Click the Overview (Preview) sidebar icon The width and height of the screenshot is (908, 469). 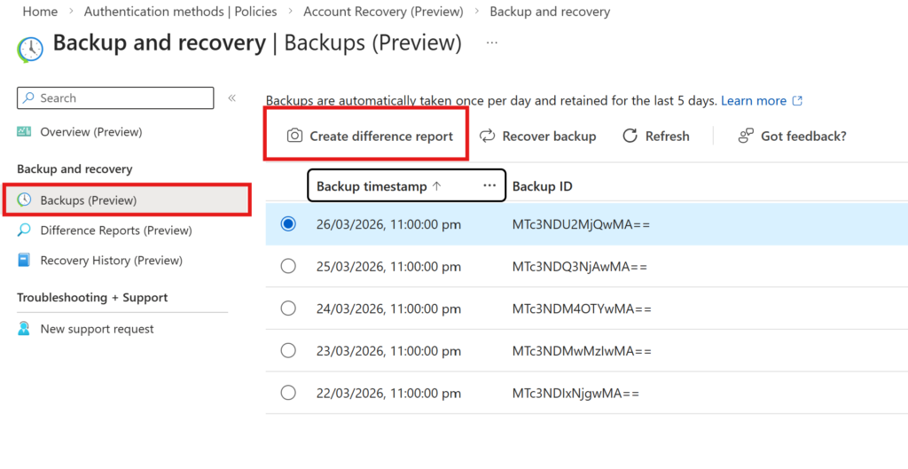(25, 132)
